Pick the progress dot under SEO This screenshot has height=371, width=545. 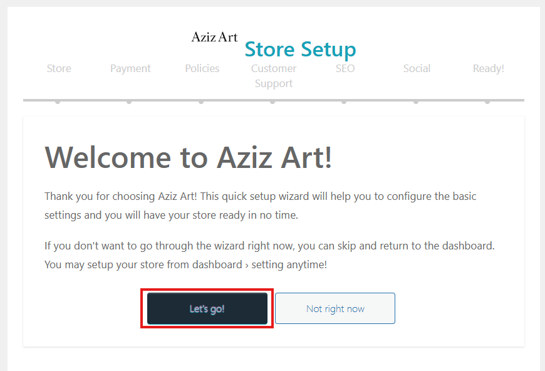click(x=344, y=101)
